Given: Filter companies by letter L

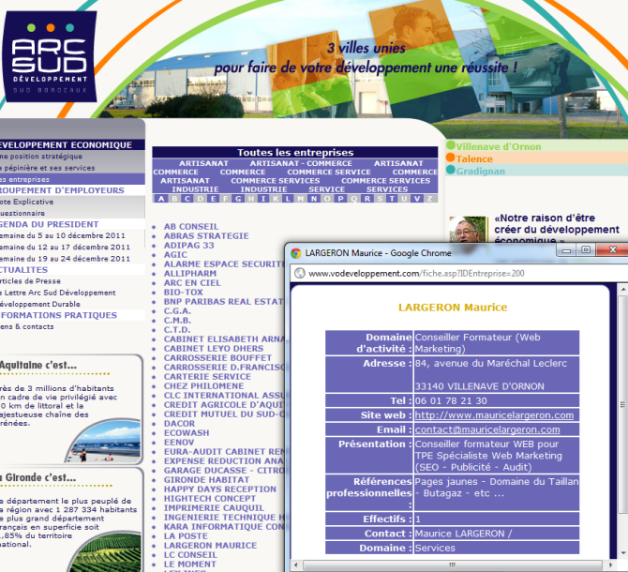Looking at the screenshot, I should [288, 199].
